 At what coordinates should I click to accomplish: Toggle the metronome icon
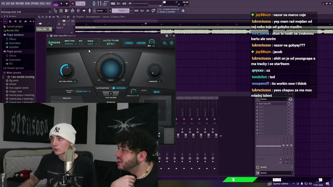[130, 4]
